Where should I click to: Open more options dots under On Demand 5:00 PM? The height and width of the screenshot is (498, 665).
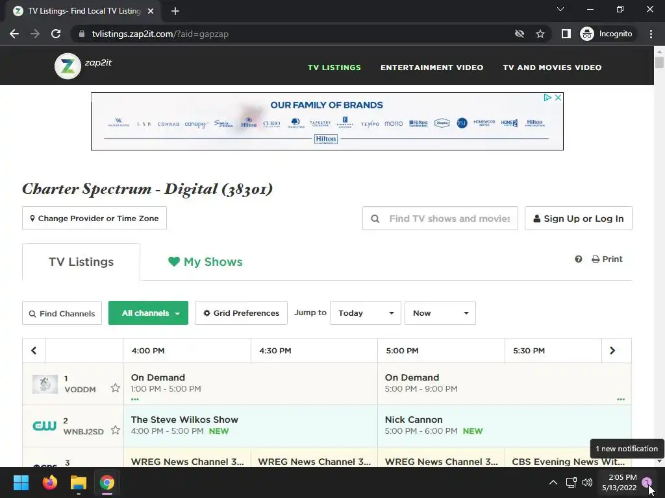point(621,399)
